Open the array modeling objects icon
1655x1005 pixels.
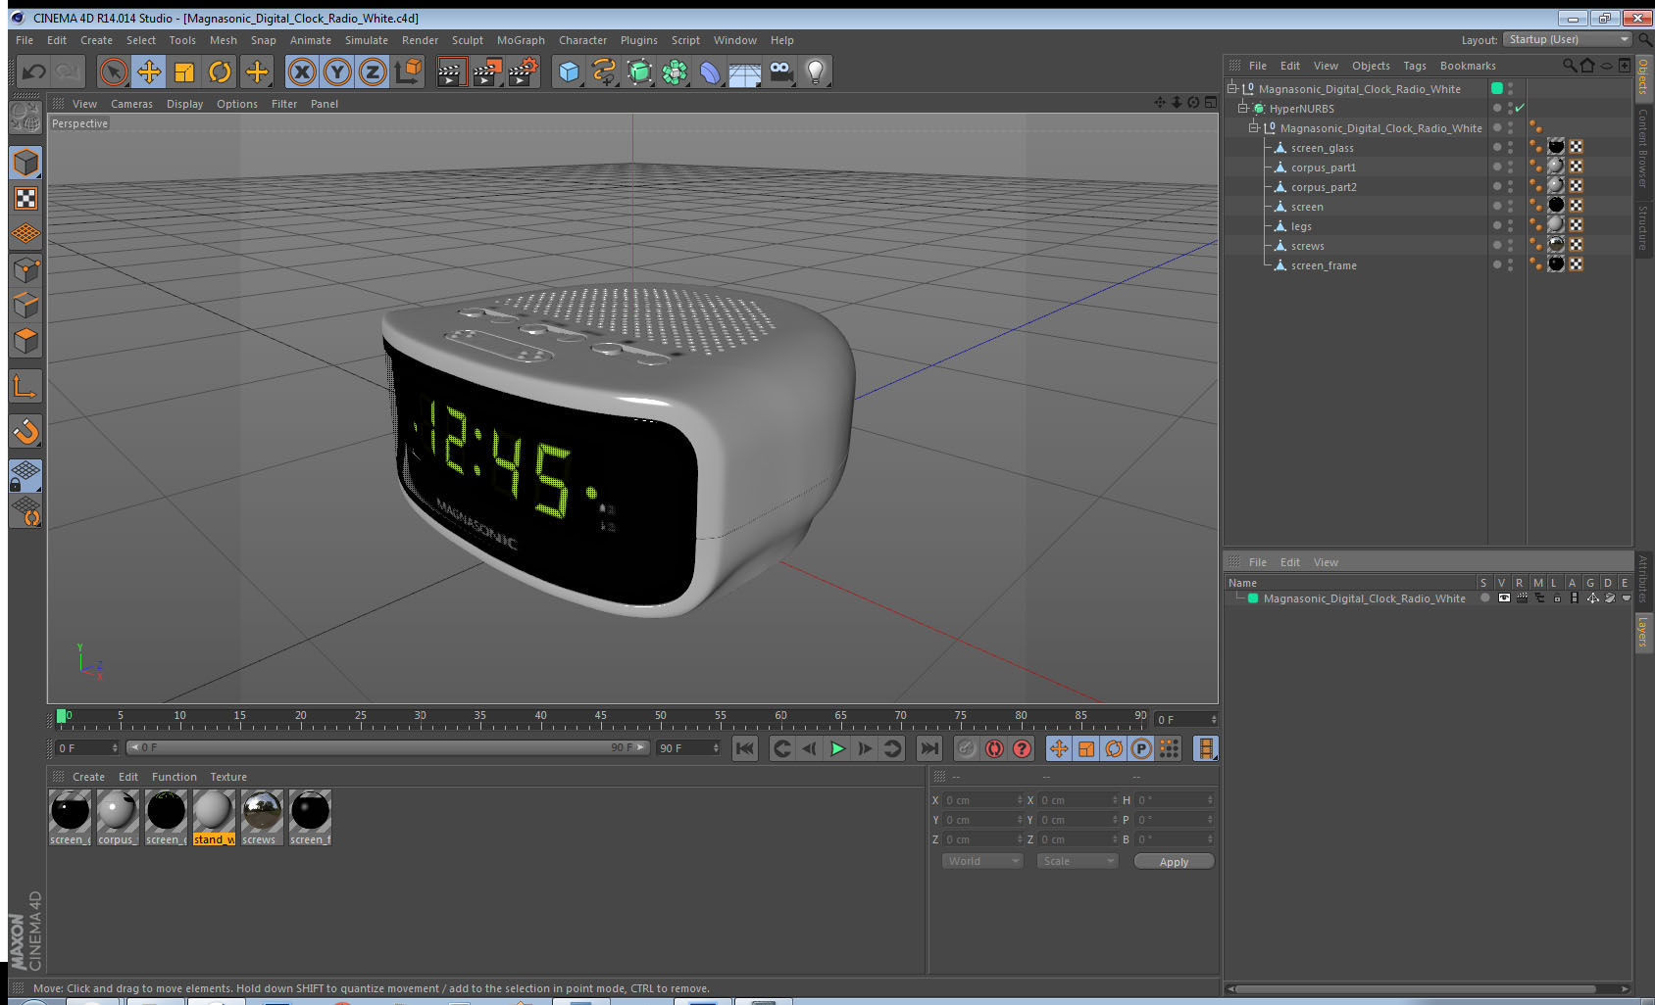point(675,72)
